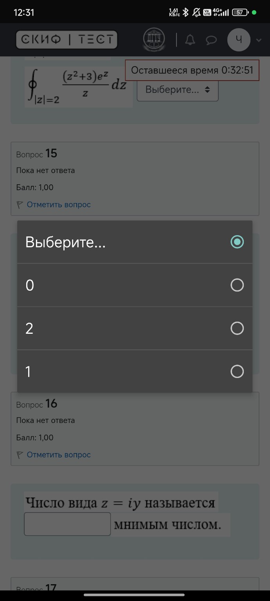Select the radio button for option 2
Screen dimensions: 270x601
pos(237,328)
